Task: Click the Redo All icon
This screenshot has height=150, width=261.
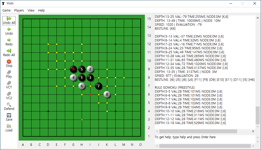Action: 9,51
